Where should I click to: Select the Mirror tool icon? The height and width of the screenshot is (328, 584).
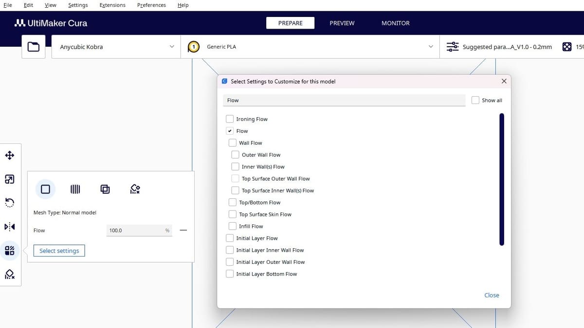click(x=10, y=226)
